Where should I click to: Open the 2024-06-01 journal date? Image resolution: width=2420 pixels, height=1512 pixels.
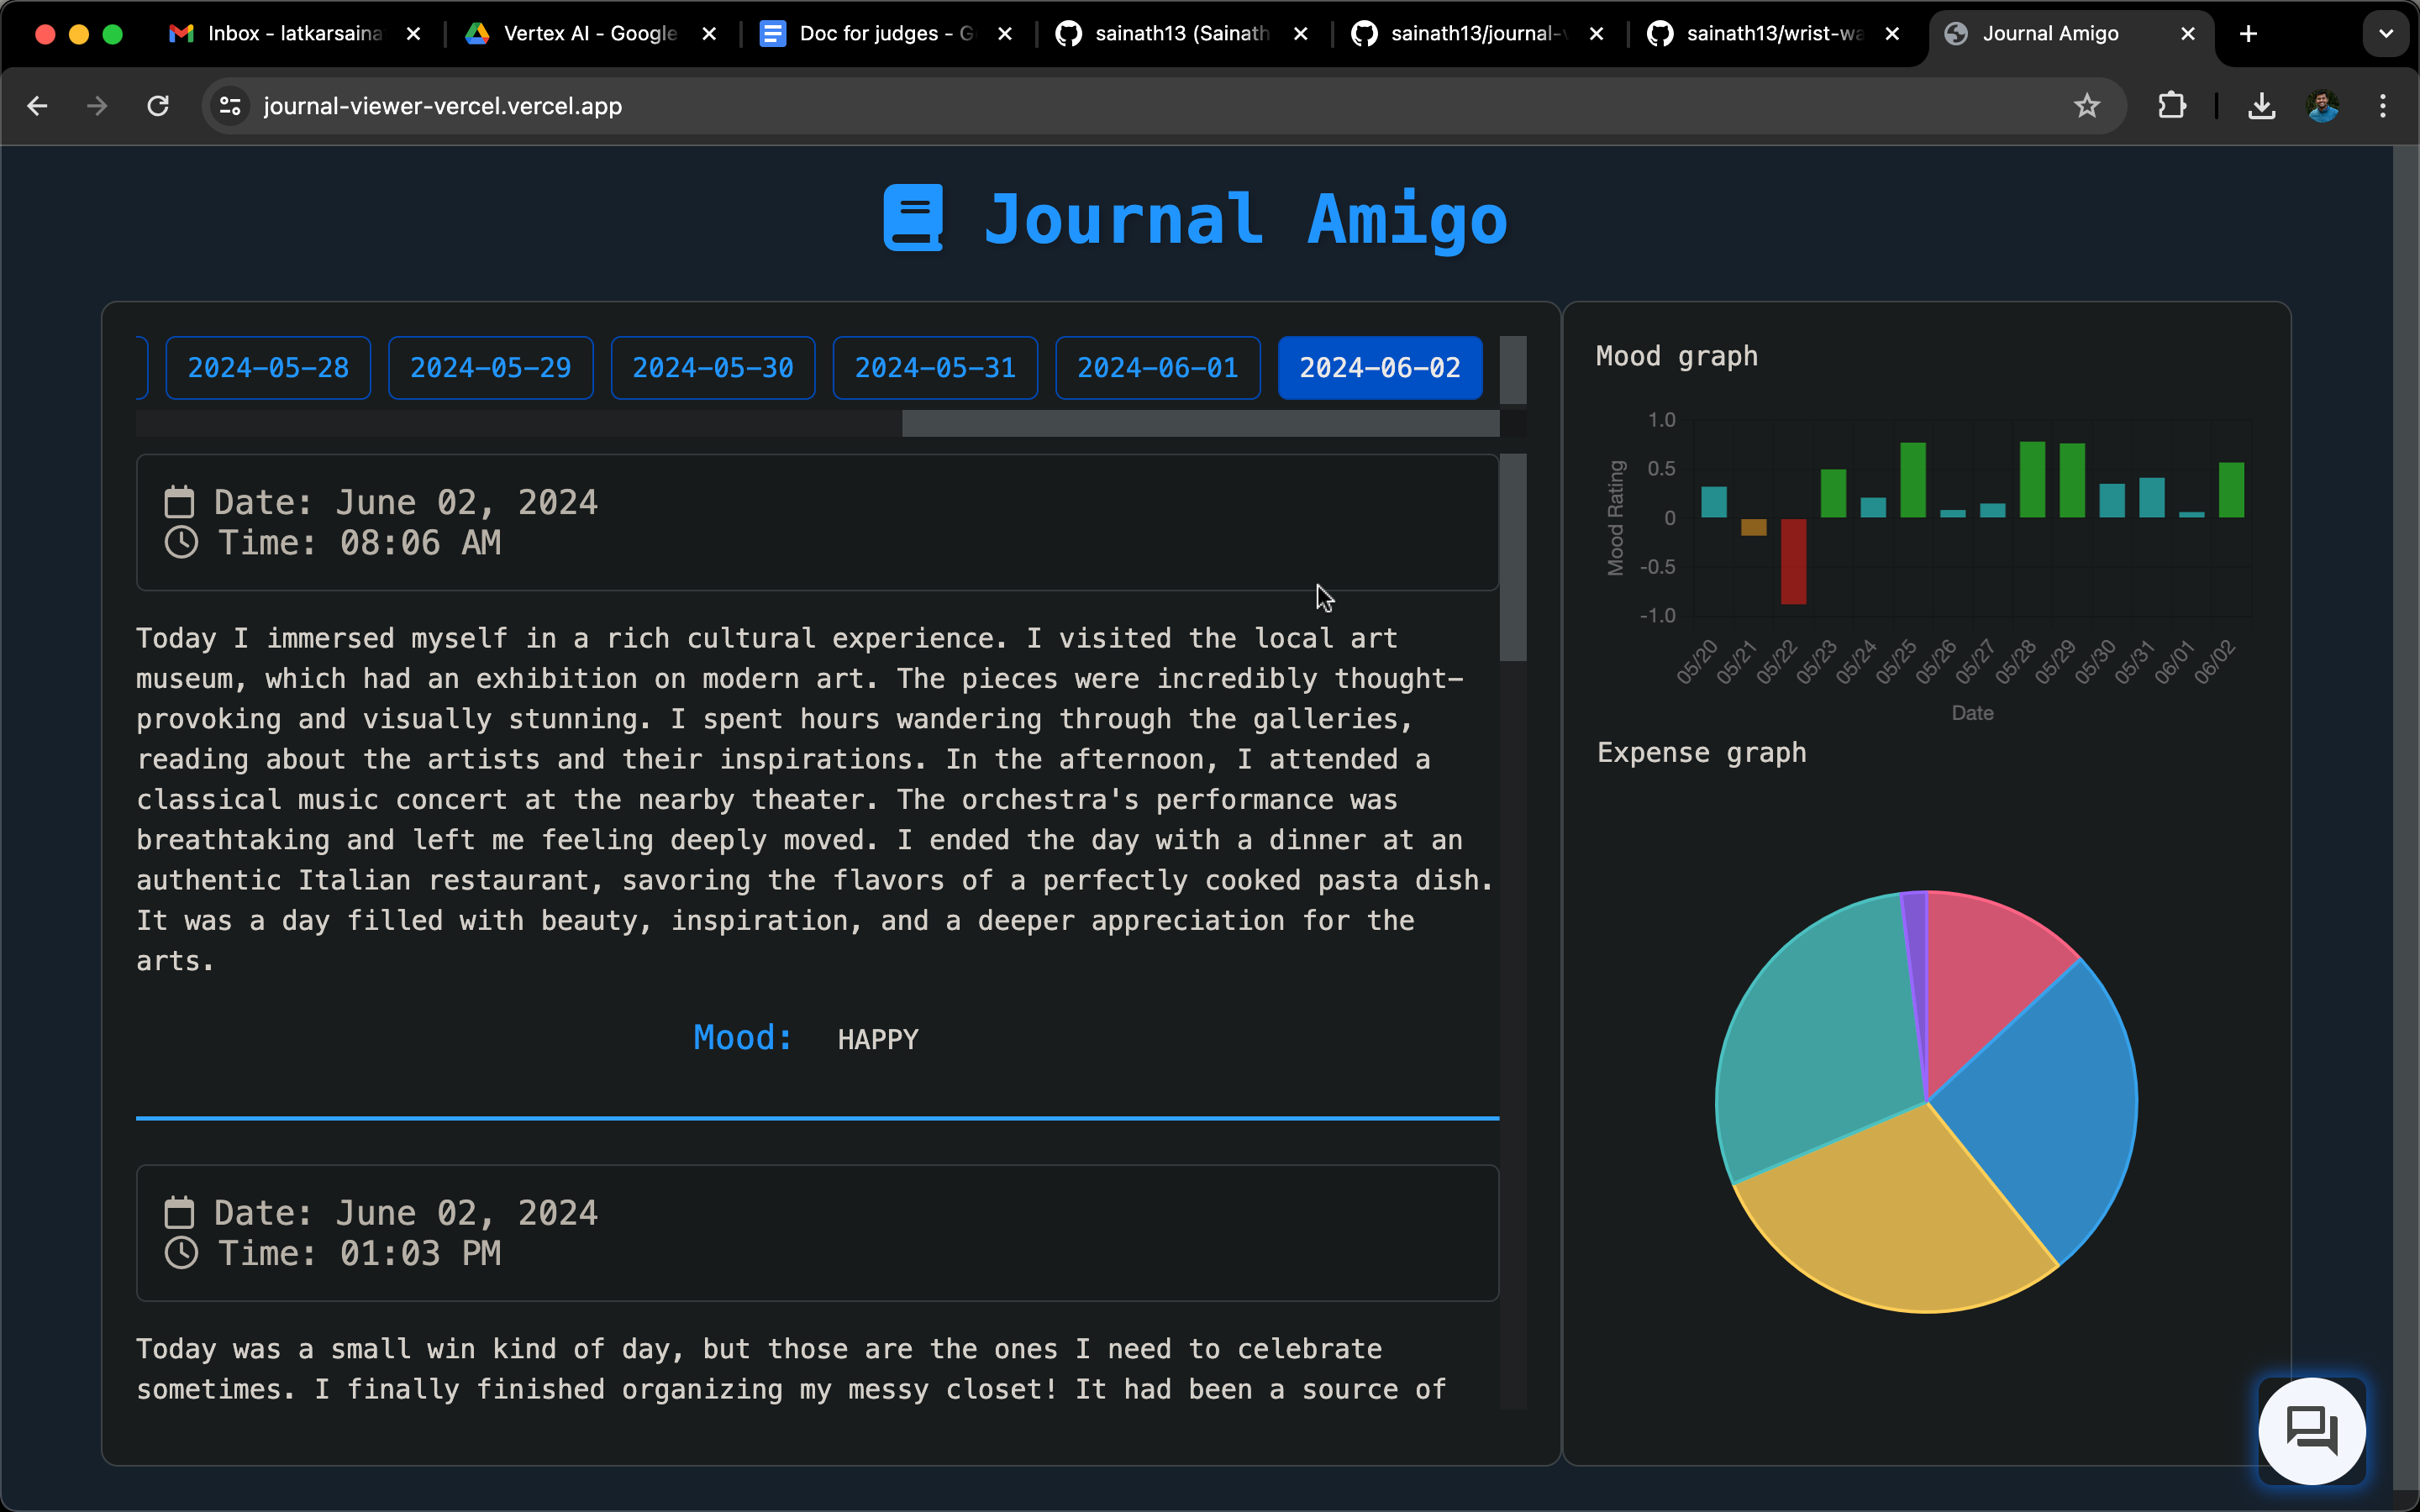[x=1157, y=368]
